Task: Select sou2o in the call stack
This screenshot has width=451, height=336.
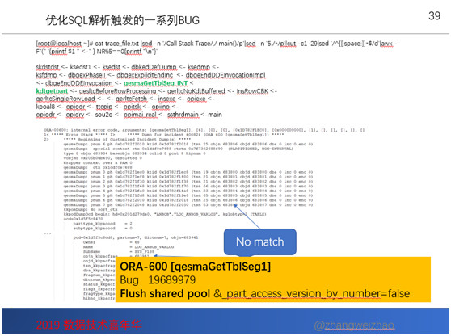Action: 103,115
